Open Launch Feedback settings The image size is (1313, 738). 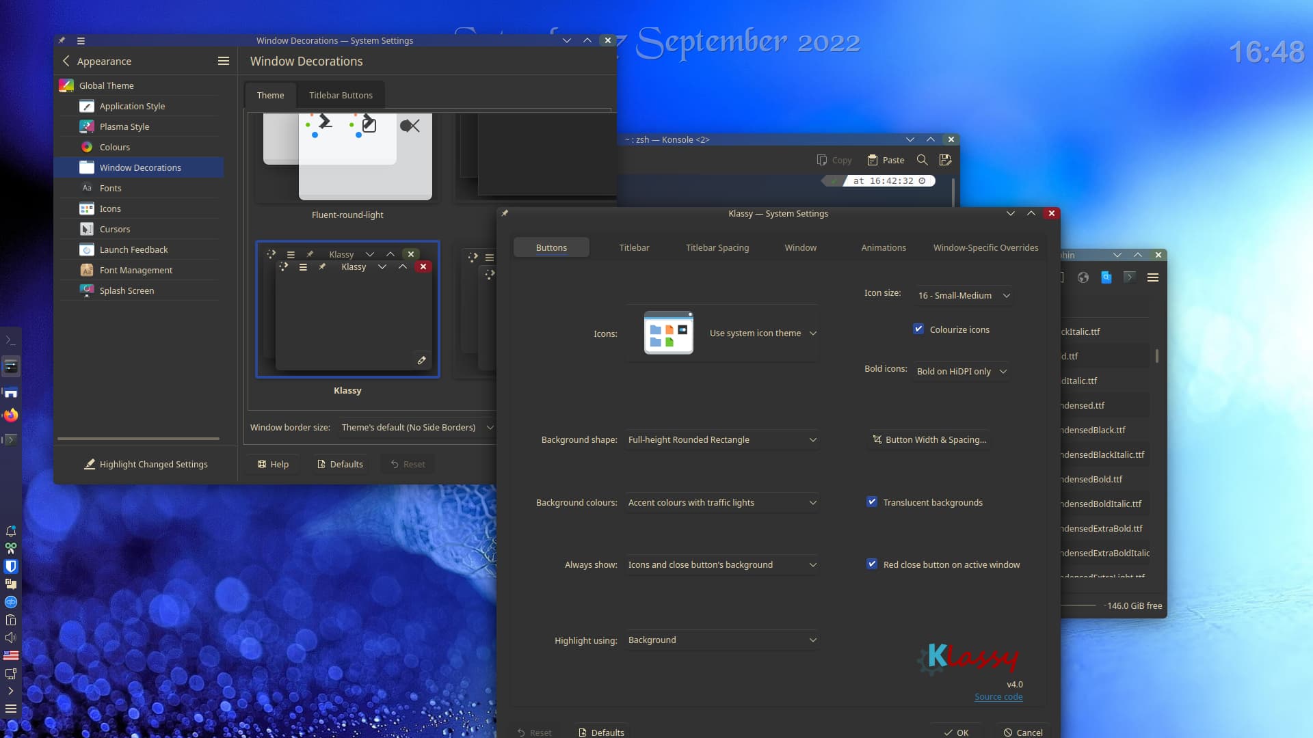point(139,249)
